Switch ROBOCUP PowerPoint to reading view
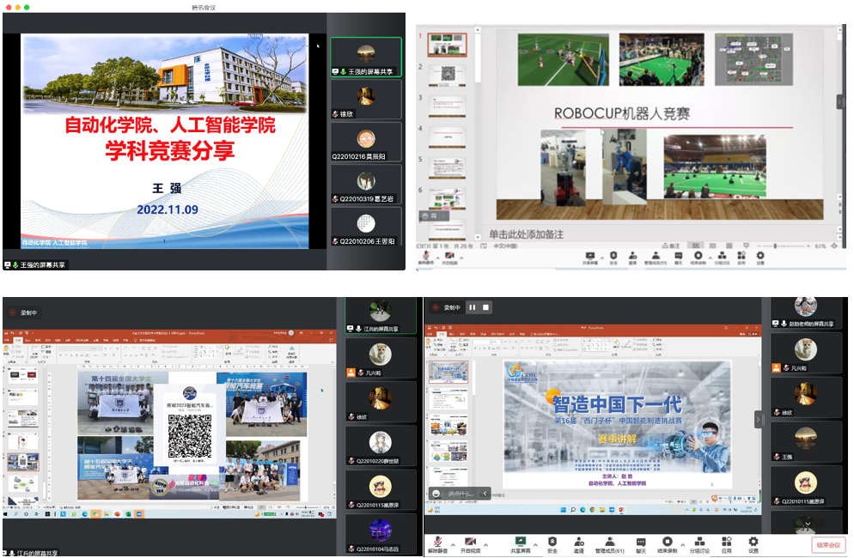The height and width of the screenshot is (558, 854). 729,246
